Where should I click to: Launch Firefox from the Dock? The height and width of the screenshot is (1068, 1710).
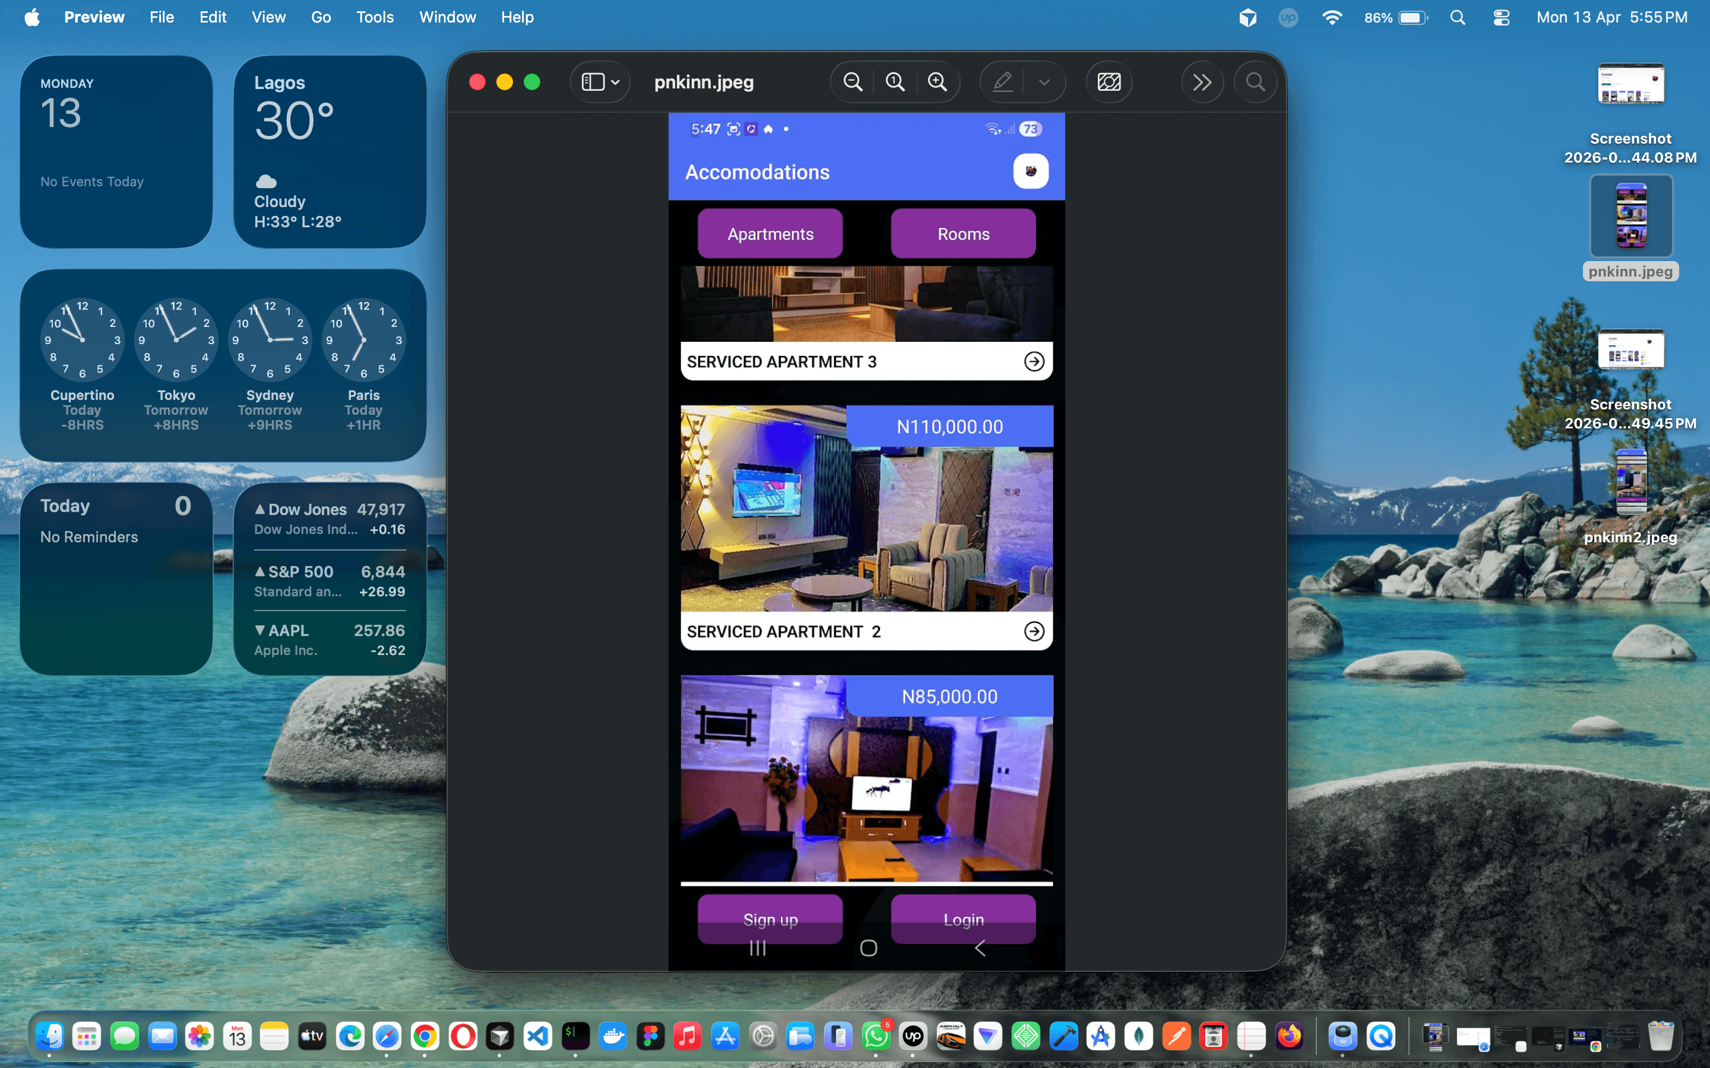click(x=1290, y=1036)
